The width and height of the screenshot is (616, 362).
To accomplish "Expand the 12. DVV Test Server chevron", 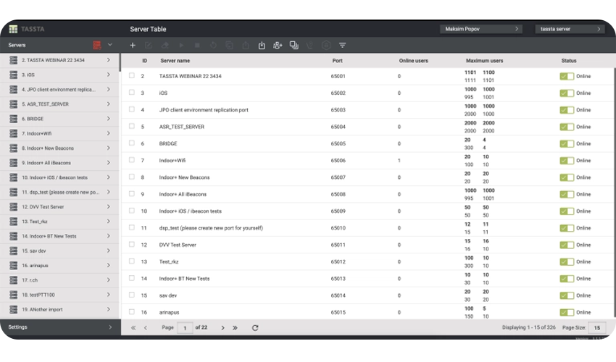I will (109, 206).
